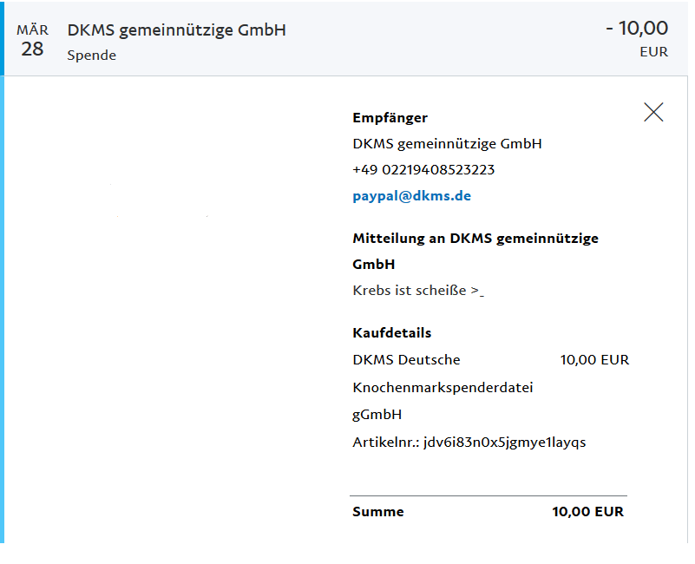
Task: Click the gGmbH line in Kaufdetails
Action: pyautogui.click(x=377, y=415)
